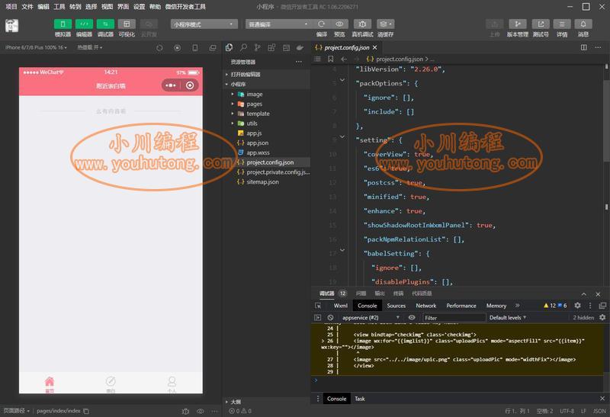Click the split editor icon
This screenshot has height=417, width=610.
tap(584, 47)
